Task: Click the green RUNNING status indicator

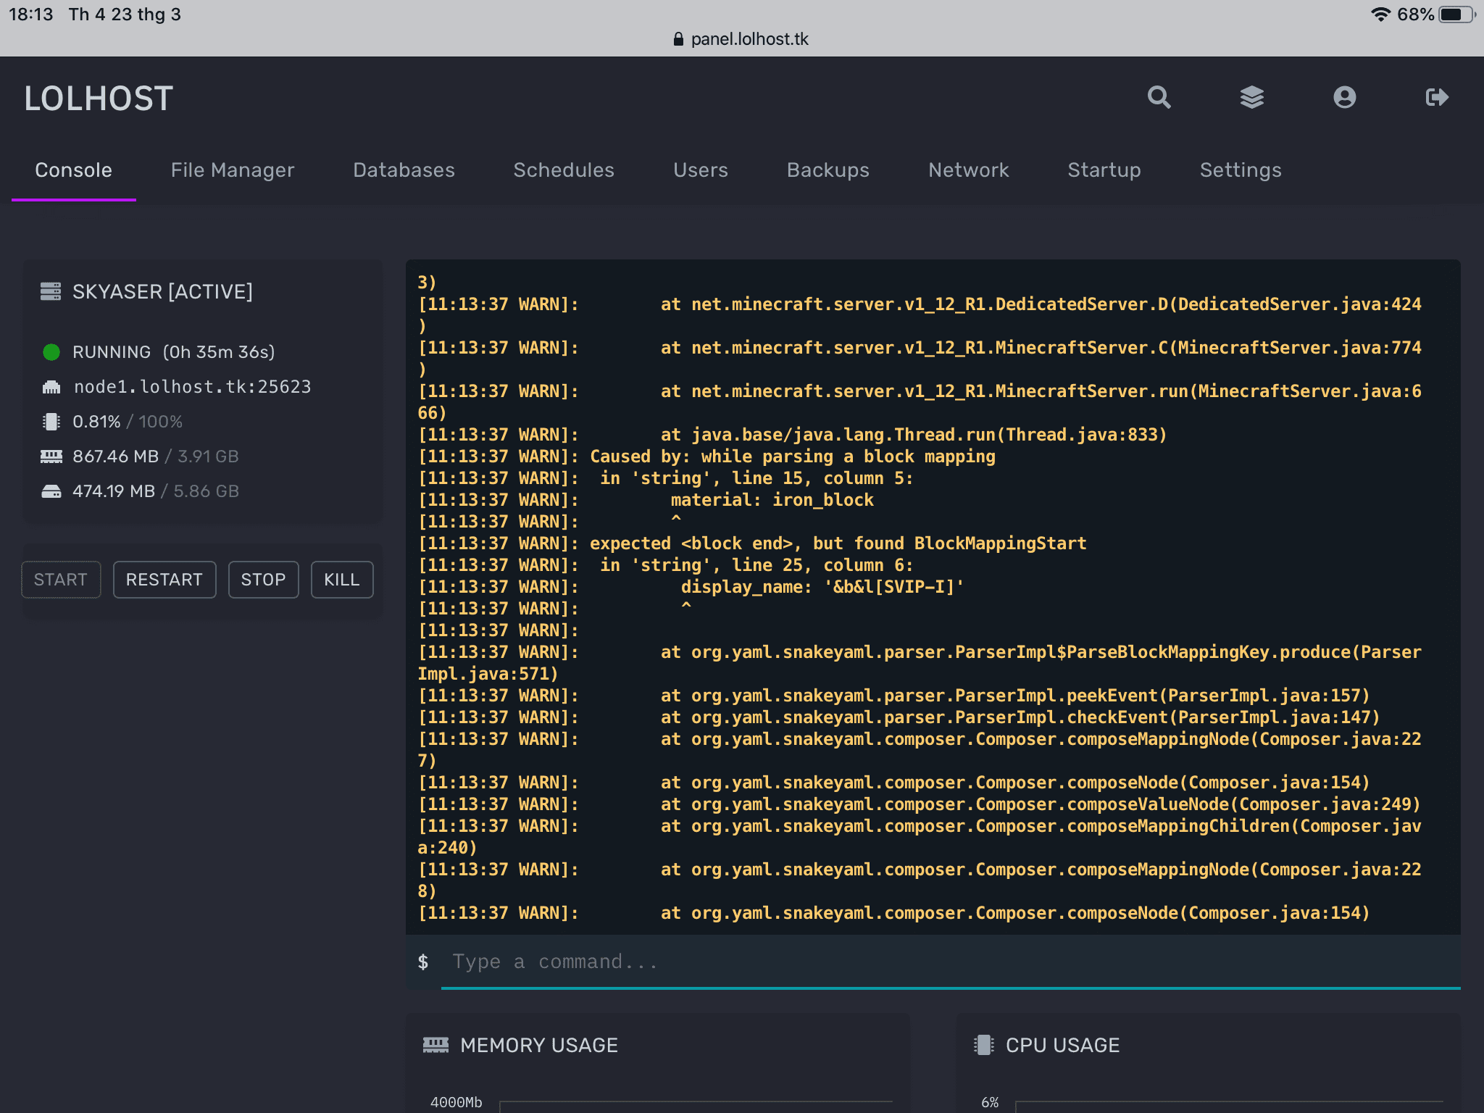Action: (x=51, y=352)
